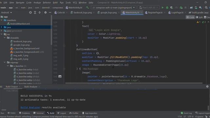
Task: Open Search Everywhere magnifier icon
Action: (206, 8)
